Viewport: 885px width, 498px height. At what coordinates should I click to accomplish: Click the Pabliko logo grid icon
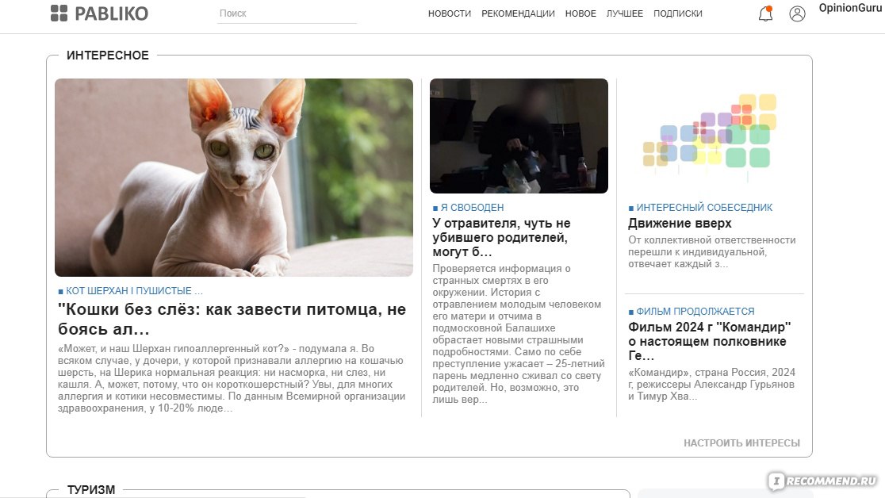pyautogui.click(x=59, y=13)
